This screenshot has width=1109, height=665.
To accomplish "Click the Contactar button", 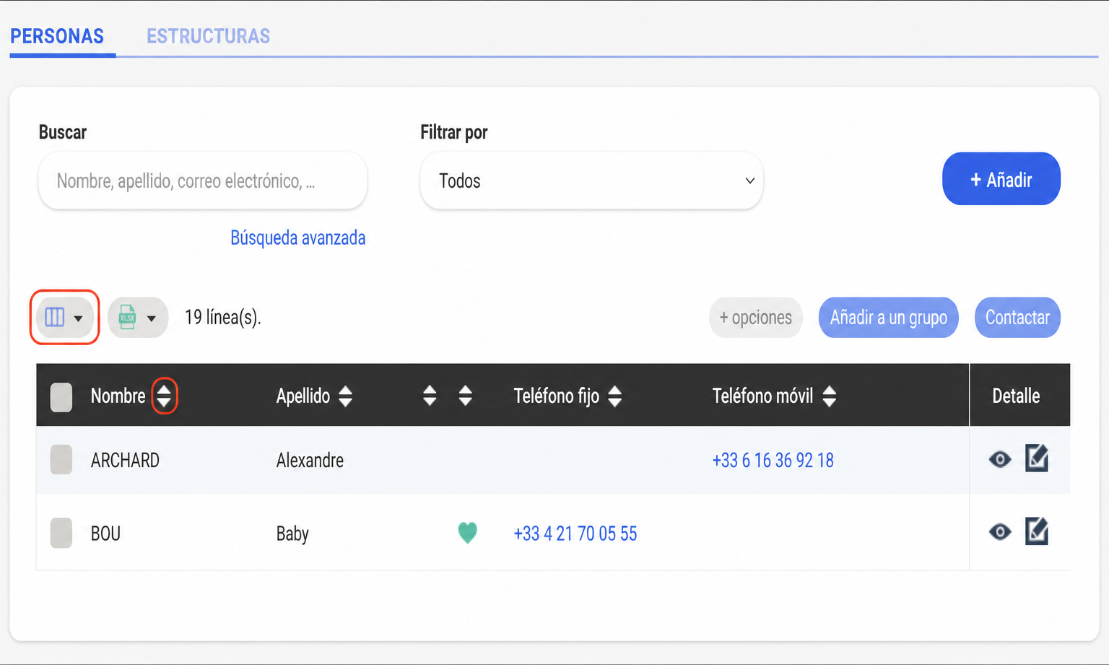I will coord(1017,318).
